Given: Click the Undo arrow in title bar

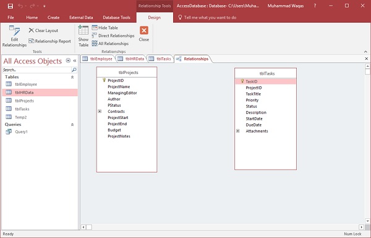Looking at the screenshot, I should pos(20,6).
